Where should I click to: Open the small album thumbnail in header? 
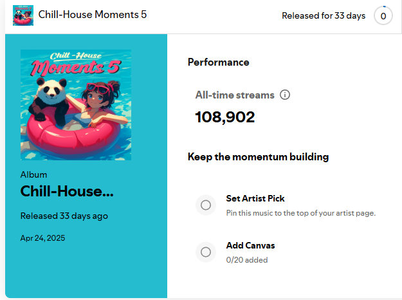point(23,15)
